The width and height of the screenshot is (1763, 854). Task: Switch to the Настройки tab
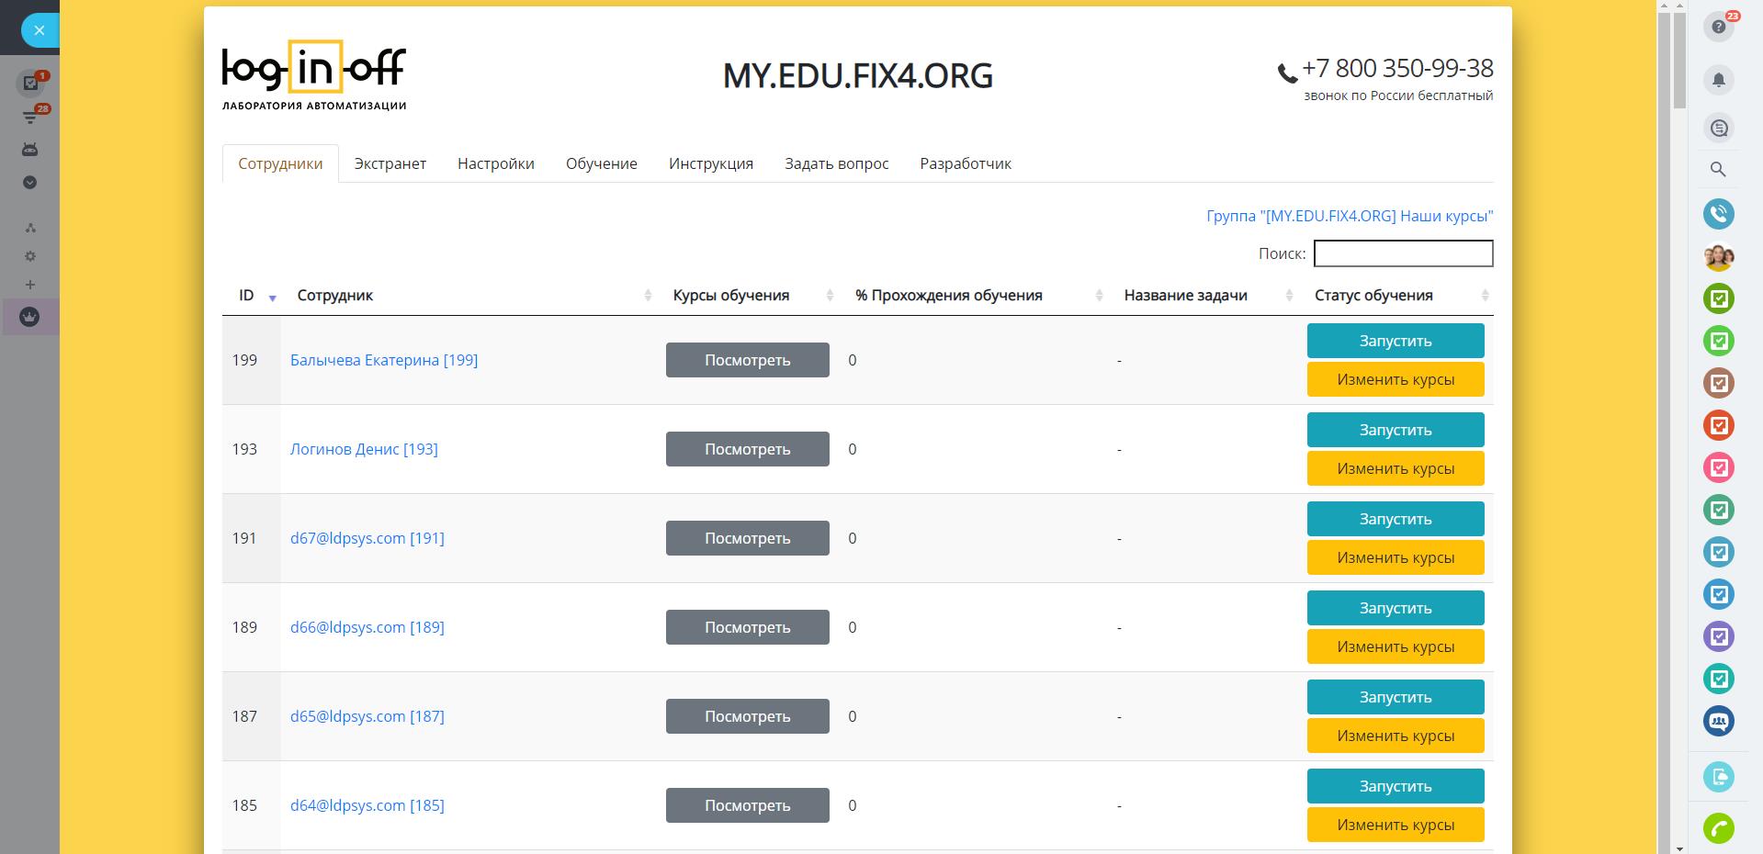495,163
